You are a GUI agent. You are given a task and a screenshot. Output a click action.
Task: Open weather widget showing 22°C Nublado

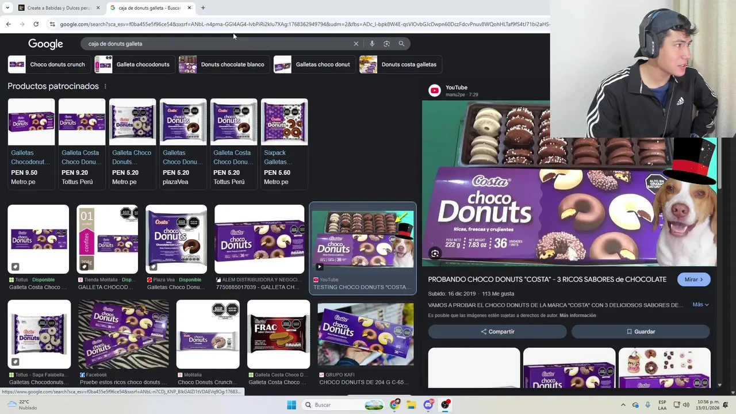pos(23,405)
